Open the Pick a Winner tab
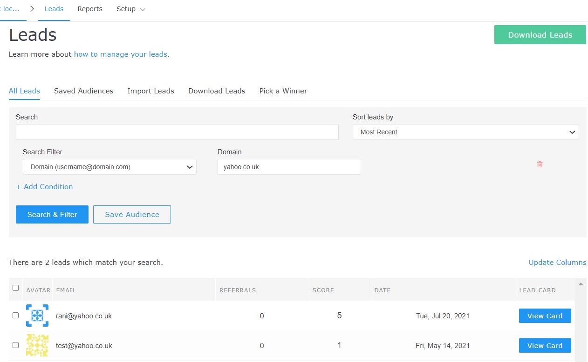 pyautogui.click(x=283, y=91)
